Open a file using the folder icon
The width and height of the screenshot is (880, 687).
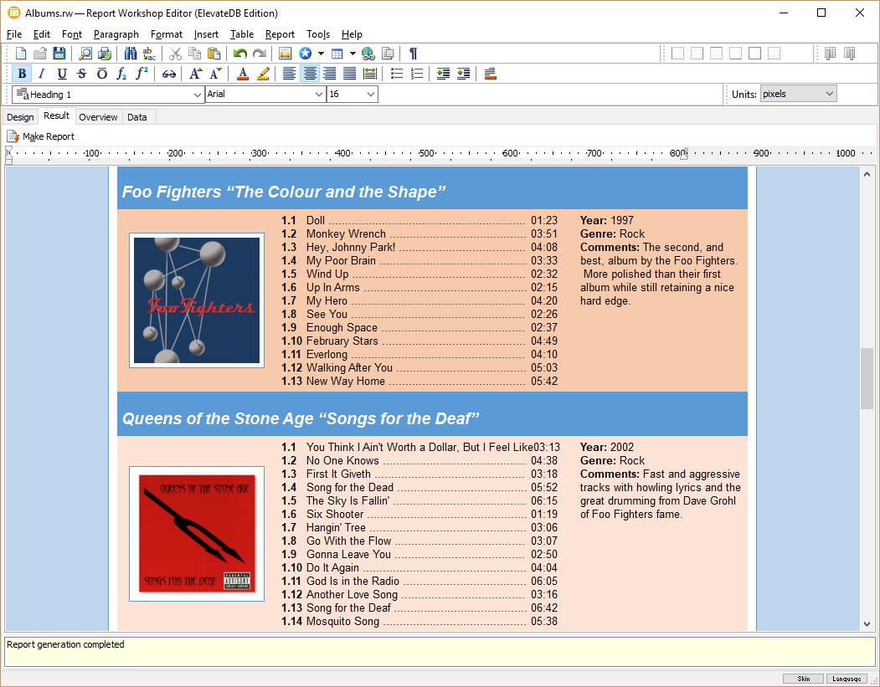tap(40, 54)
